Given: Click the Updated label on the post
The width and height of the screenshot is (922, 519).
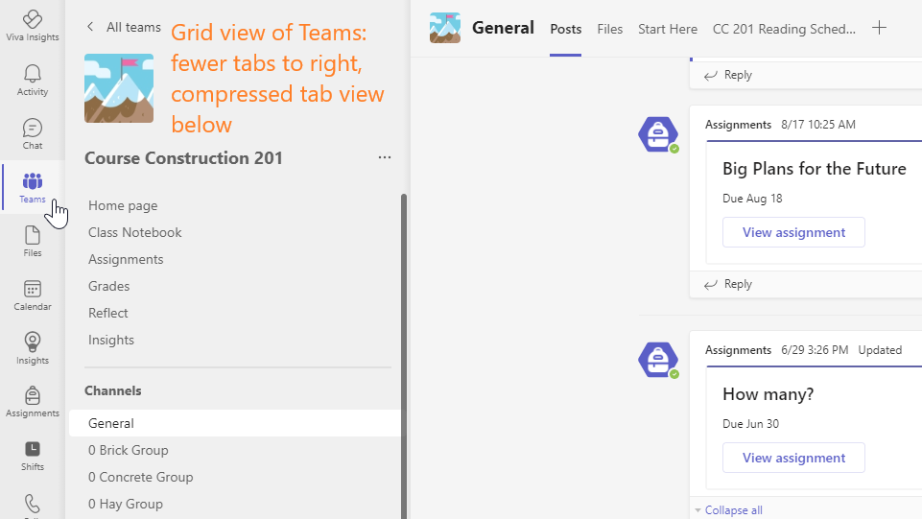Looking at the screenshot, I should coord(880,350).
